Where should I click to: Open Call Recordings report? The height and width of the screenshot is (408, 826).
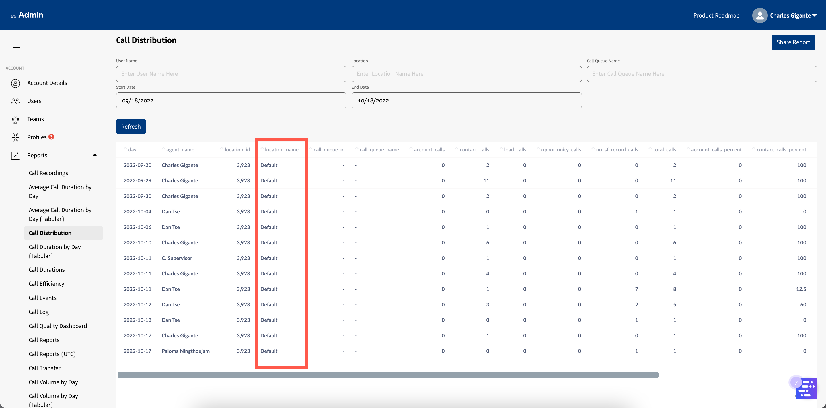coord(48,173)
